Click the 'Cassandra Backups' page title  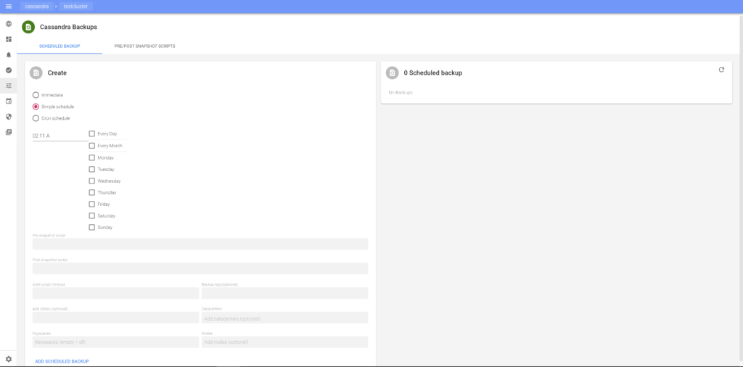click(68, 27)
